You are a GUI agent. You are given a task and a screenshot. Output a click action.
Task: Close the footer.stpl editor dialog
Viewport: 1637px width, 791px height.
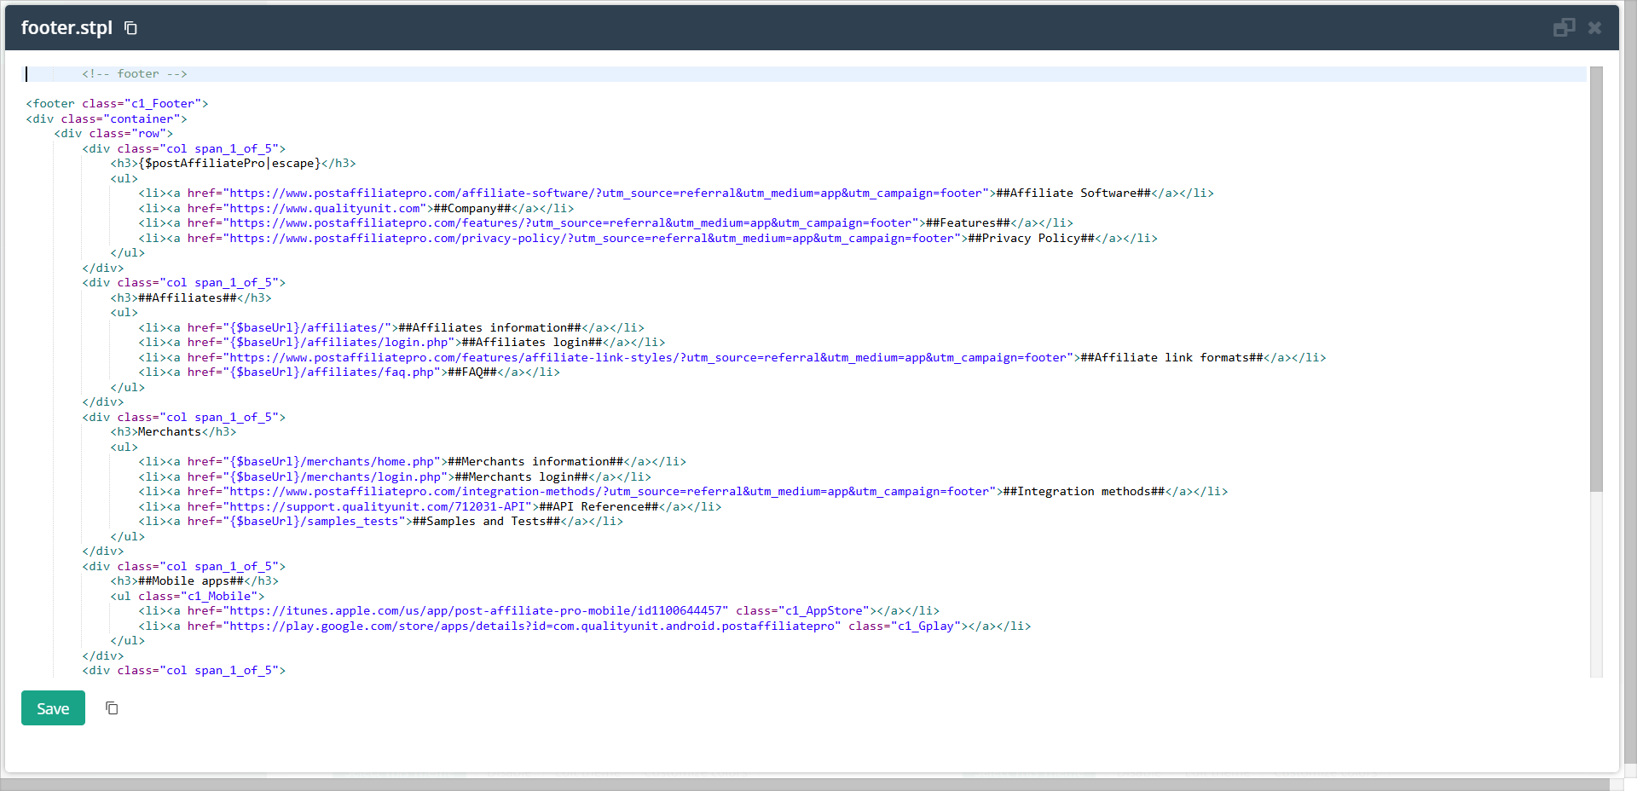tap(1594, 28)
